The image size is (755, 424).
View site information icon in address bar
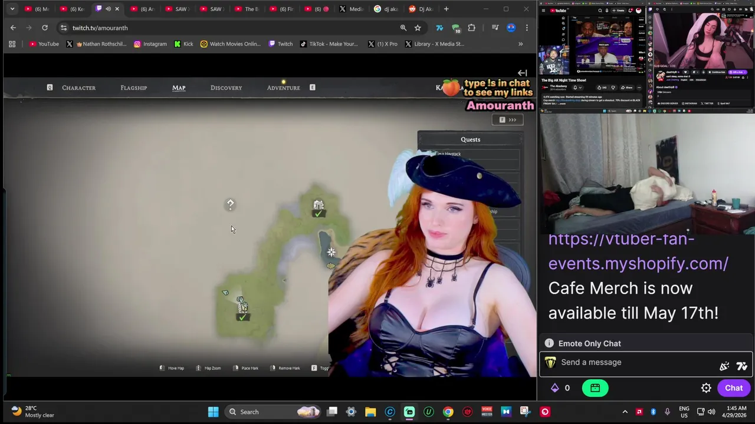point(64,28)
